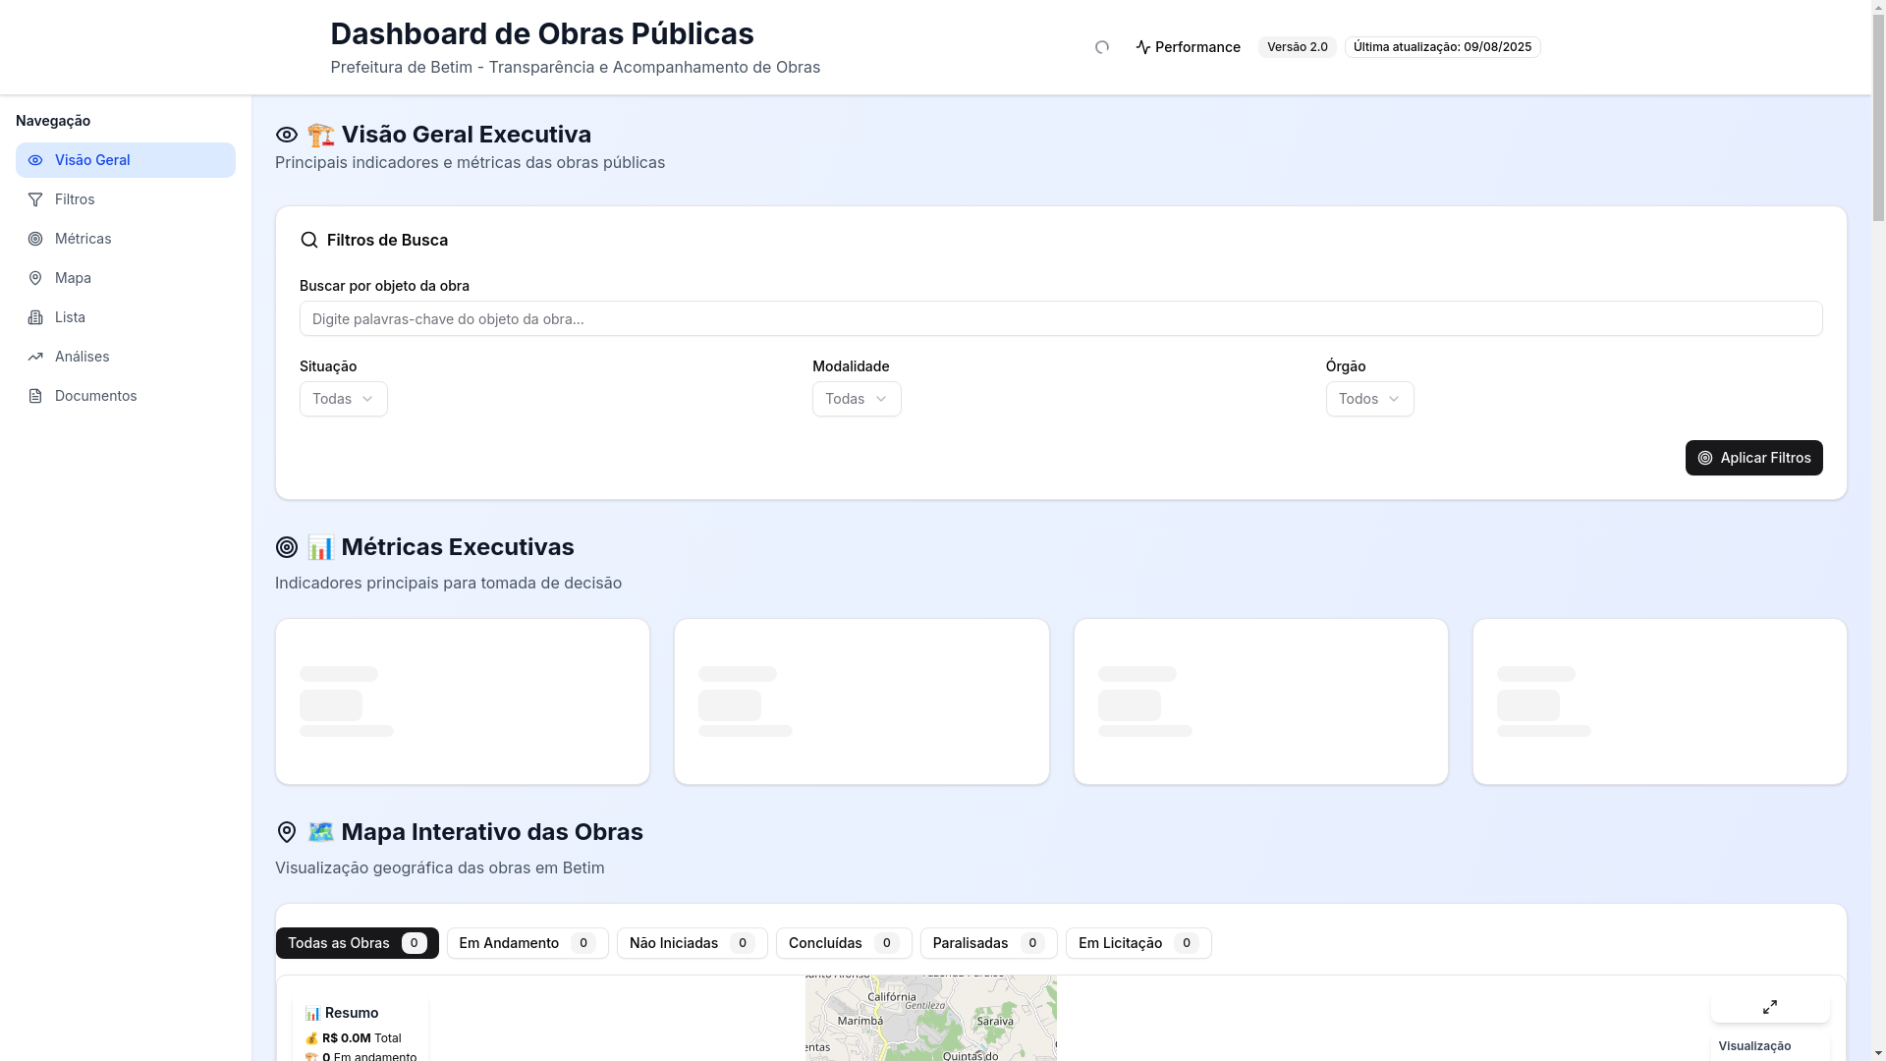Screen dimensions: 1886x1061
Task: Select the Todas as Obras tab
Action: pyautogui.click(x=358, y=943)
